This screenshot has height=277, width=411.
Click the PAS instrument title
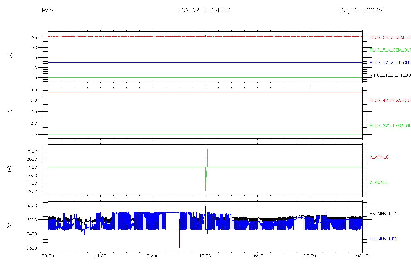click(x=48, y=11)
